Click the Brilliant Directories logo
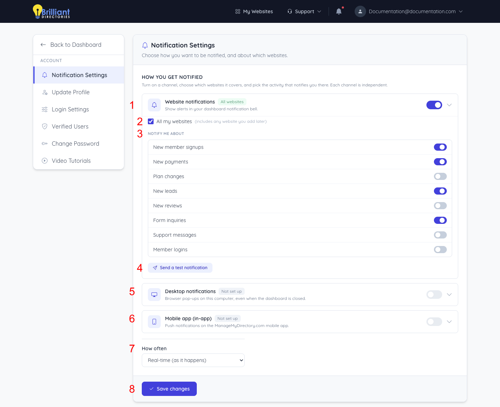500x407 pixels. (51, 11)
